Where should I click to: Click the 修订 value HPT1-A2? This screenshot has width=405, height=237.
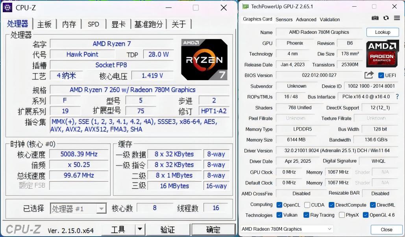[x=214, y=111]
